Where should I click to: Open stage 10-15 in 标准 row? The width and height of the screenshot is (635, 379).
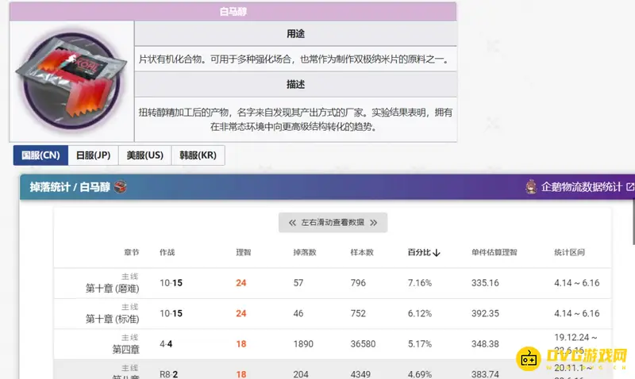pyautogui.click(x=171, y=313)
